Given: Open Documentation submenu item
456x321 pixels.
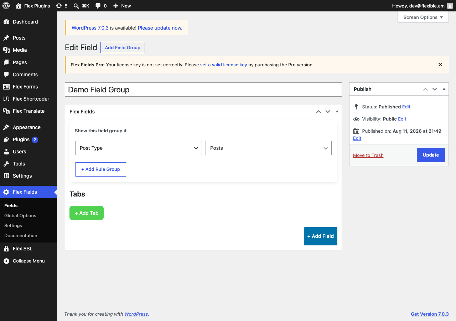Looking at the screenshot, I should [21, 235].
